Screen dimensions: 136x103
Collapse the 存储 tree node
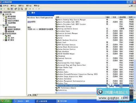coord(1,25)
